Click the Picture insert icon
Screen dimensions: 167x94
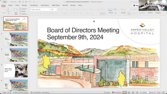(110, 10)
